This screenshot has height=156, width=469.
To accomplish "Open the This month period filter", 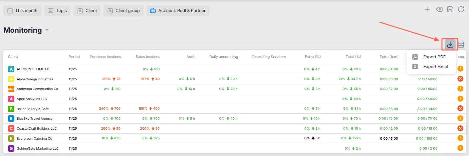I will tap(22, 11).
